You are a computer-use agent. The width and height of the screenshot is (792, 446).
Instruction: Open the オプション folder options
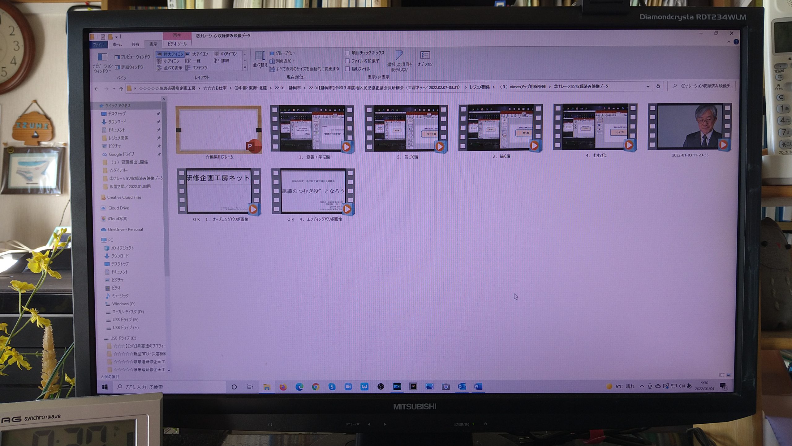(x=425, y=59)
